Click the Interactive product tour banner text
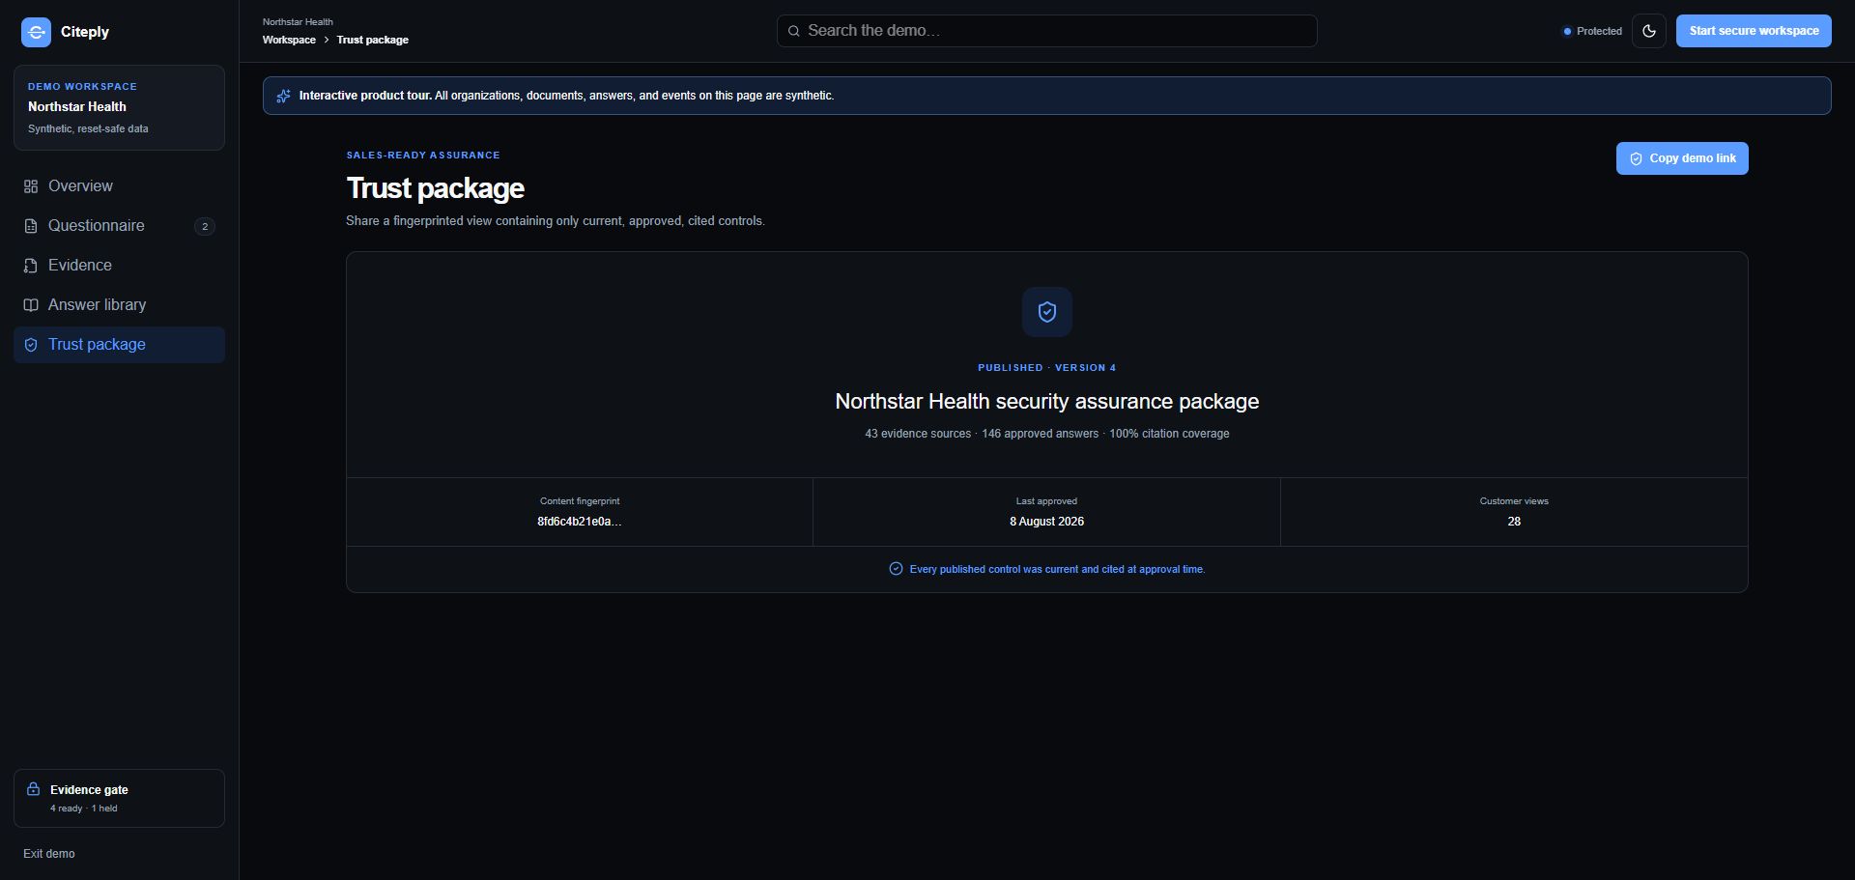The width and height of the screenshot is (1855, 880). tap(566, 96)
